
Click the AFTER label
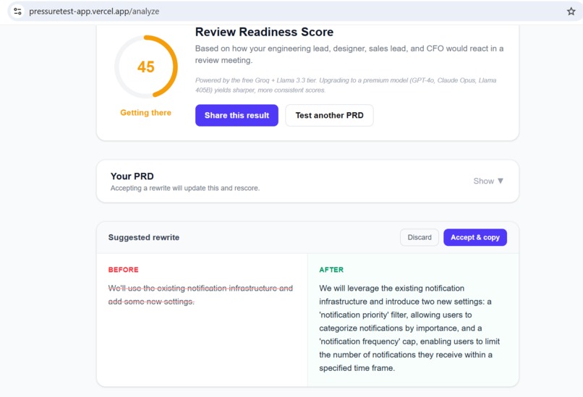coord(331,270)
